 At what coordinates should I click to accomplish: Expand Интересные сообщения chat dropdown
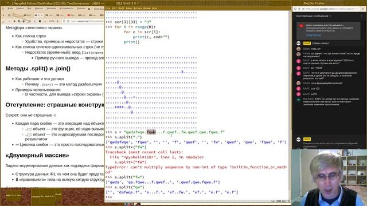[314, 16]
